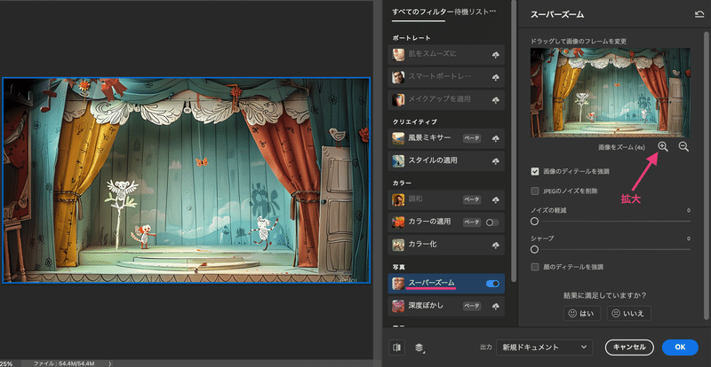Click the 調和 filter name
The image size is (711, 367).
tap(416, 199)
